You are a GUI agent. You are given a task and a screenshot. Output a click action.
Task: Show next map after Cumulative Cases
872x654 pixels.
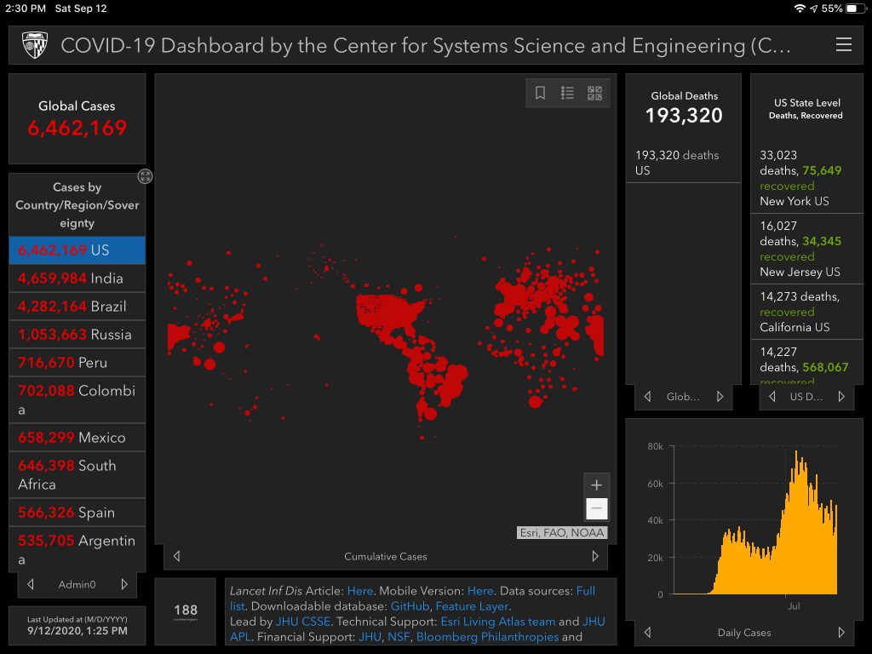tap(595, 556)
